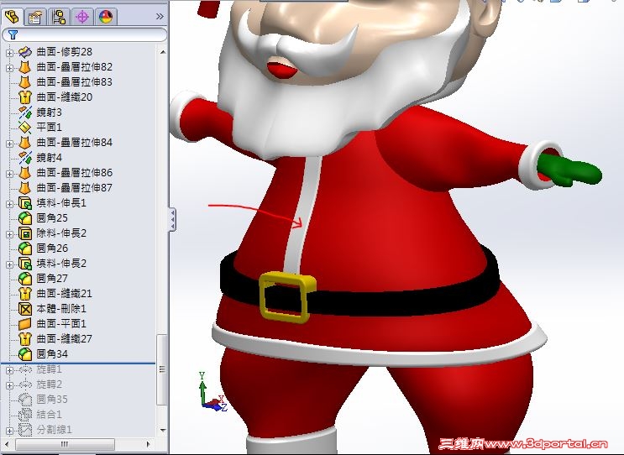Click the 填料-伸長1 extrude icon
Viewport: 624px width, 455px height.
click(x=25, y=203)
